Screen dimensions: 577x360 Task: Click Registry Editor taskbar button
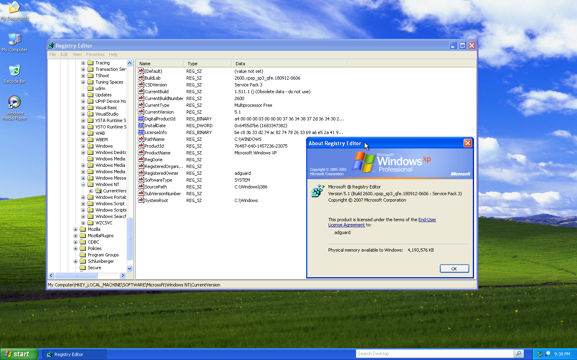tap(75, 354)
